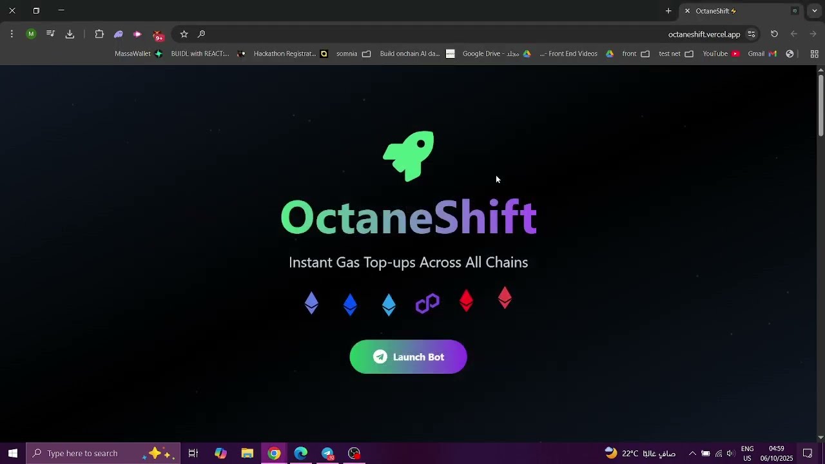Open the somnia bookmarks folder
This screenshot has height=464, width=825.
(353, 54)
